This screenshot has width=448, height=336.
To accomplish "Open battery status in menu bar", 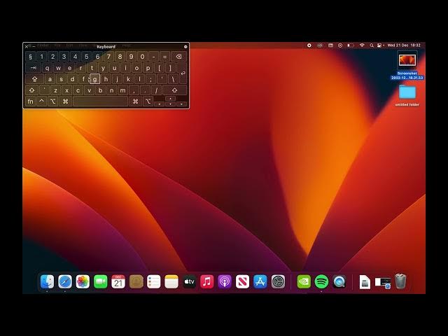I will (x=350, y=45).
